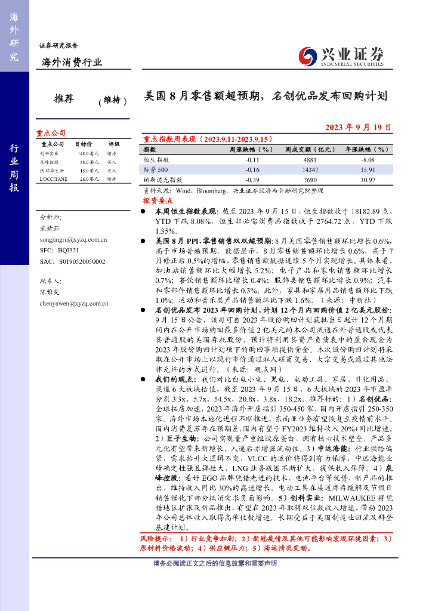Click contact name 陈雅雯
This screenshot has width=432, height=611.
pyautogui.click(x=50, y=292)
